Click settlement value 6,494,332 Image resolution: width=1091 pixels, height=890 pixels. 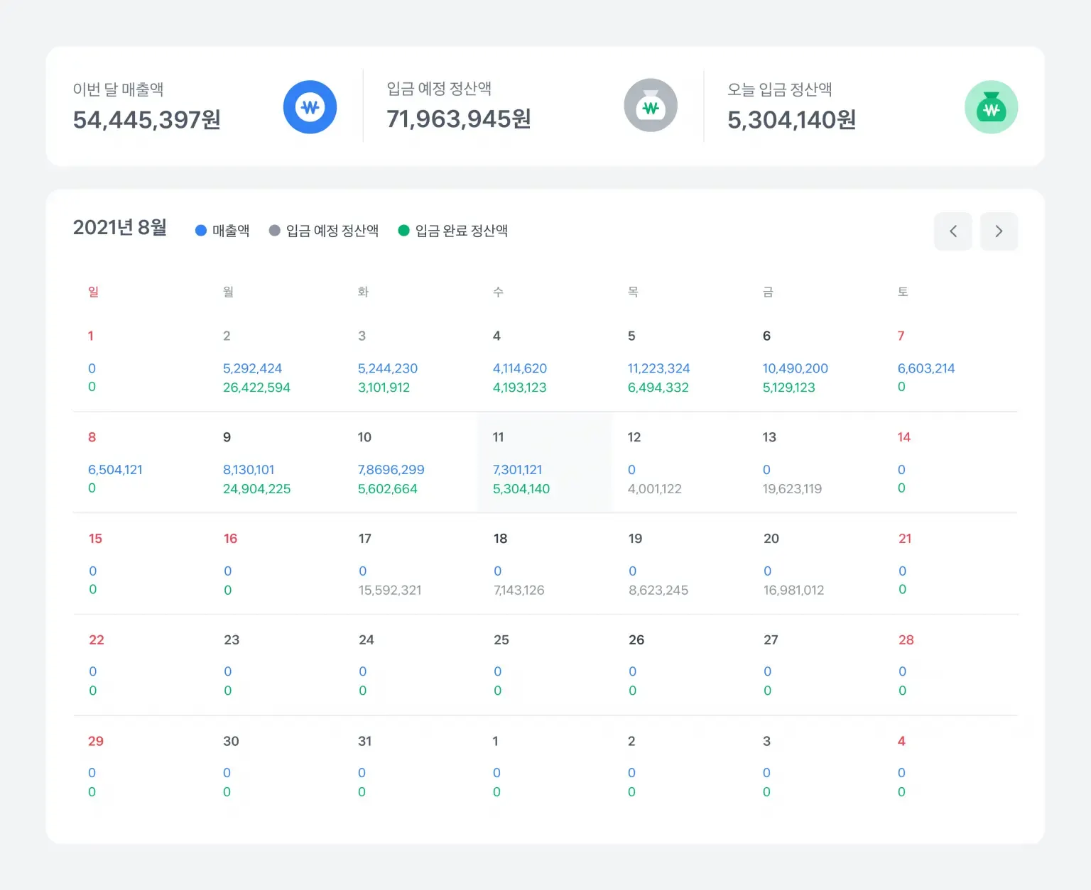(658, 388)
